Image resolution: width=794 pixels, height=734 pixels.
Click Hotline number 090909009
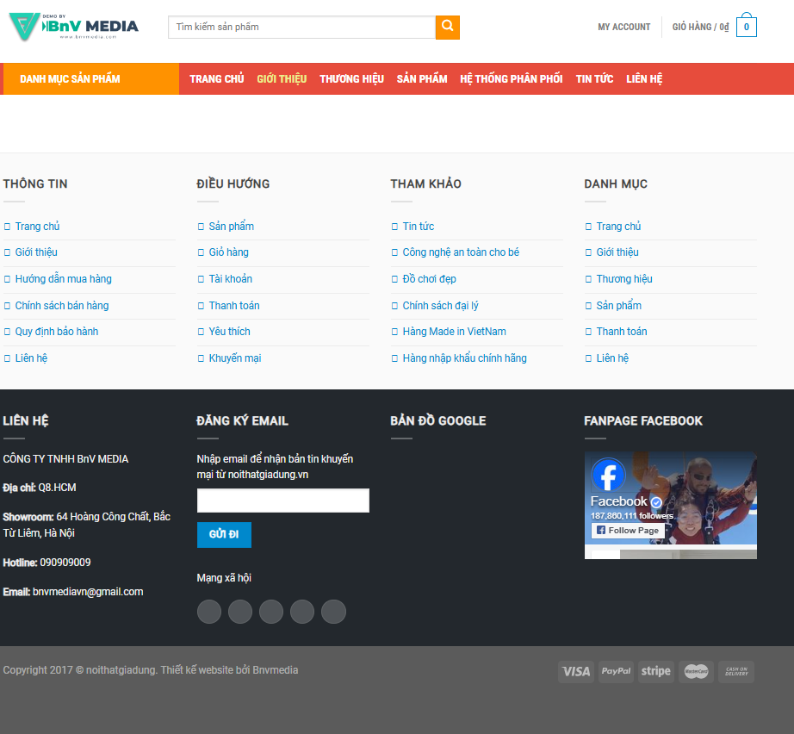pos(65,563)
